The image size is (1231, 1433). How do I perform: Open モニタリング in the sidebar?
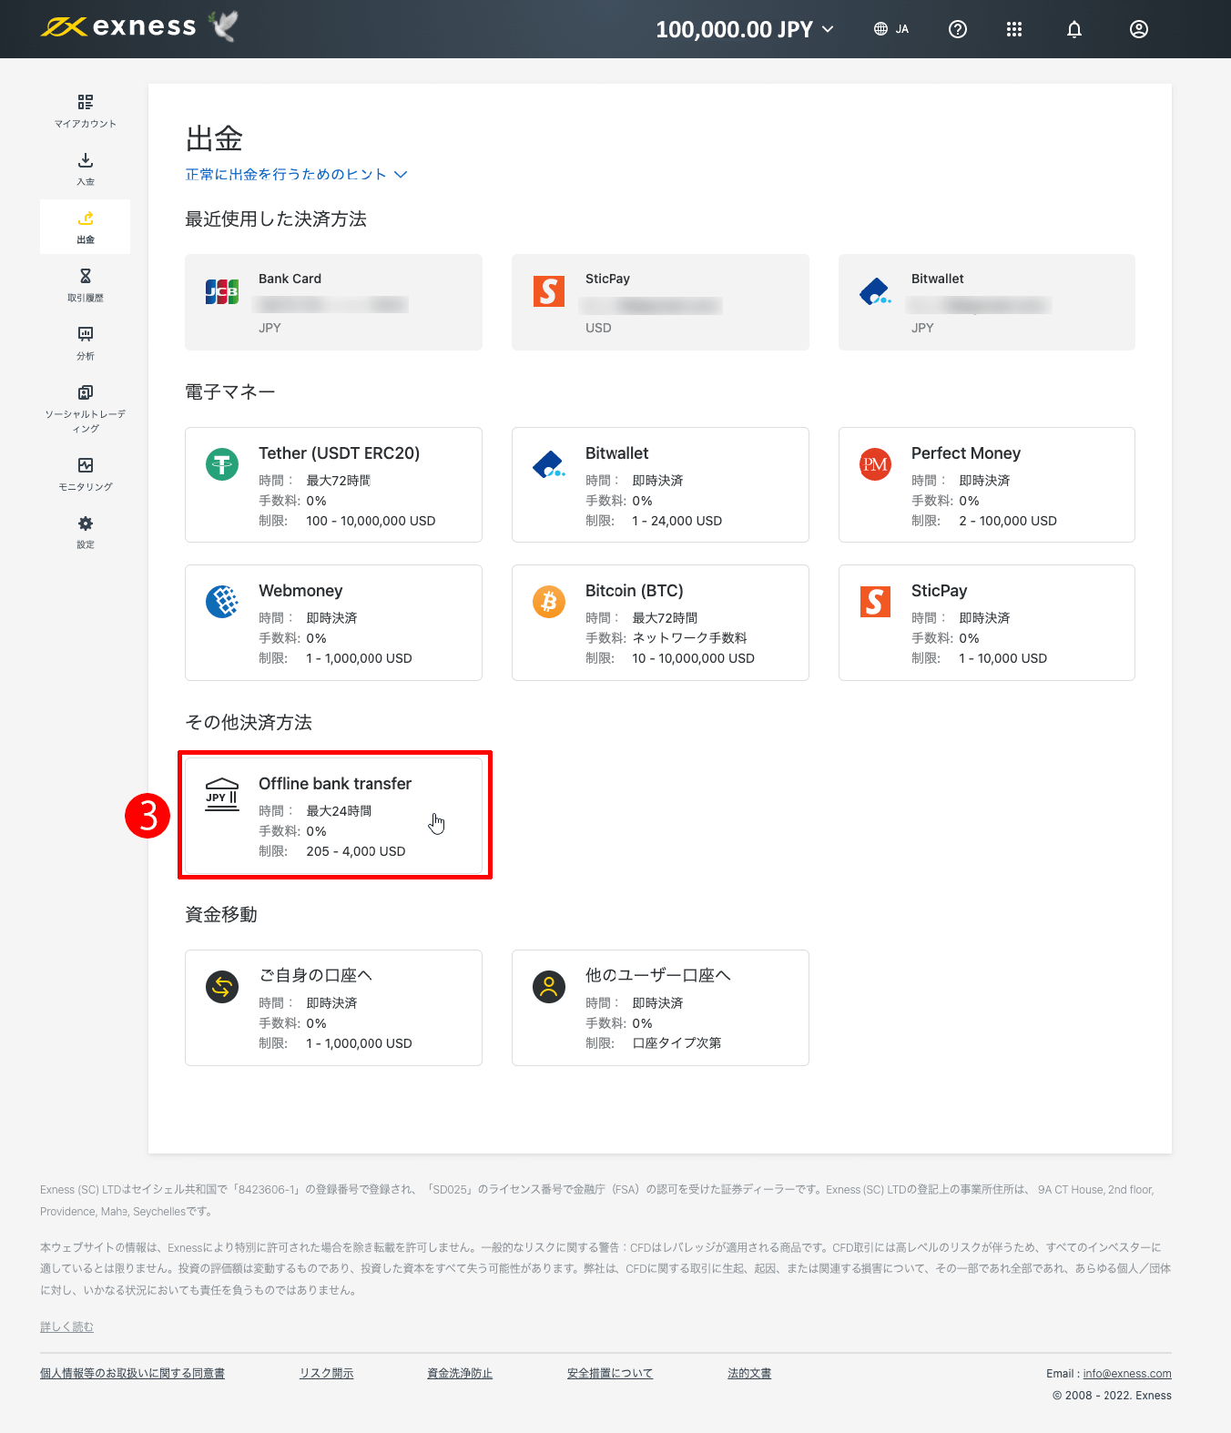pyautogui.click(x=86, y=474)
